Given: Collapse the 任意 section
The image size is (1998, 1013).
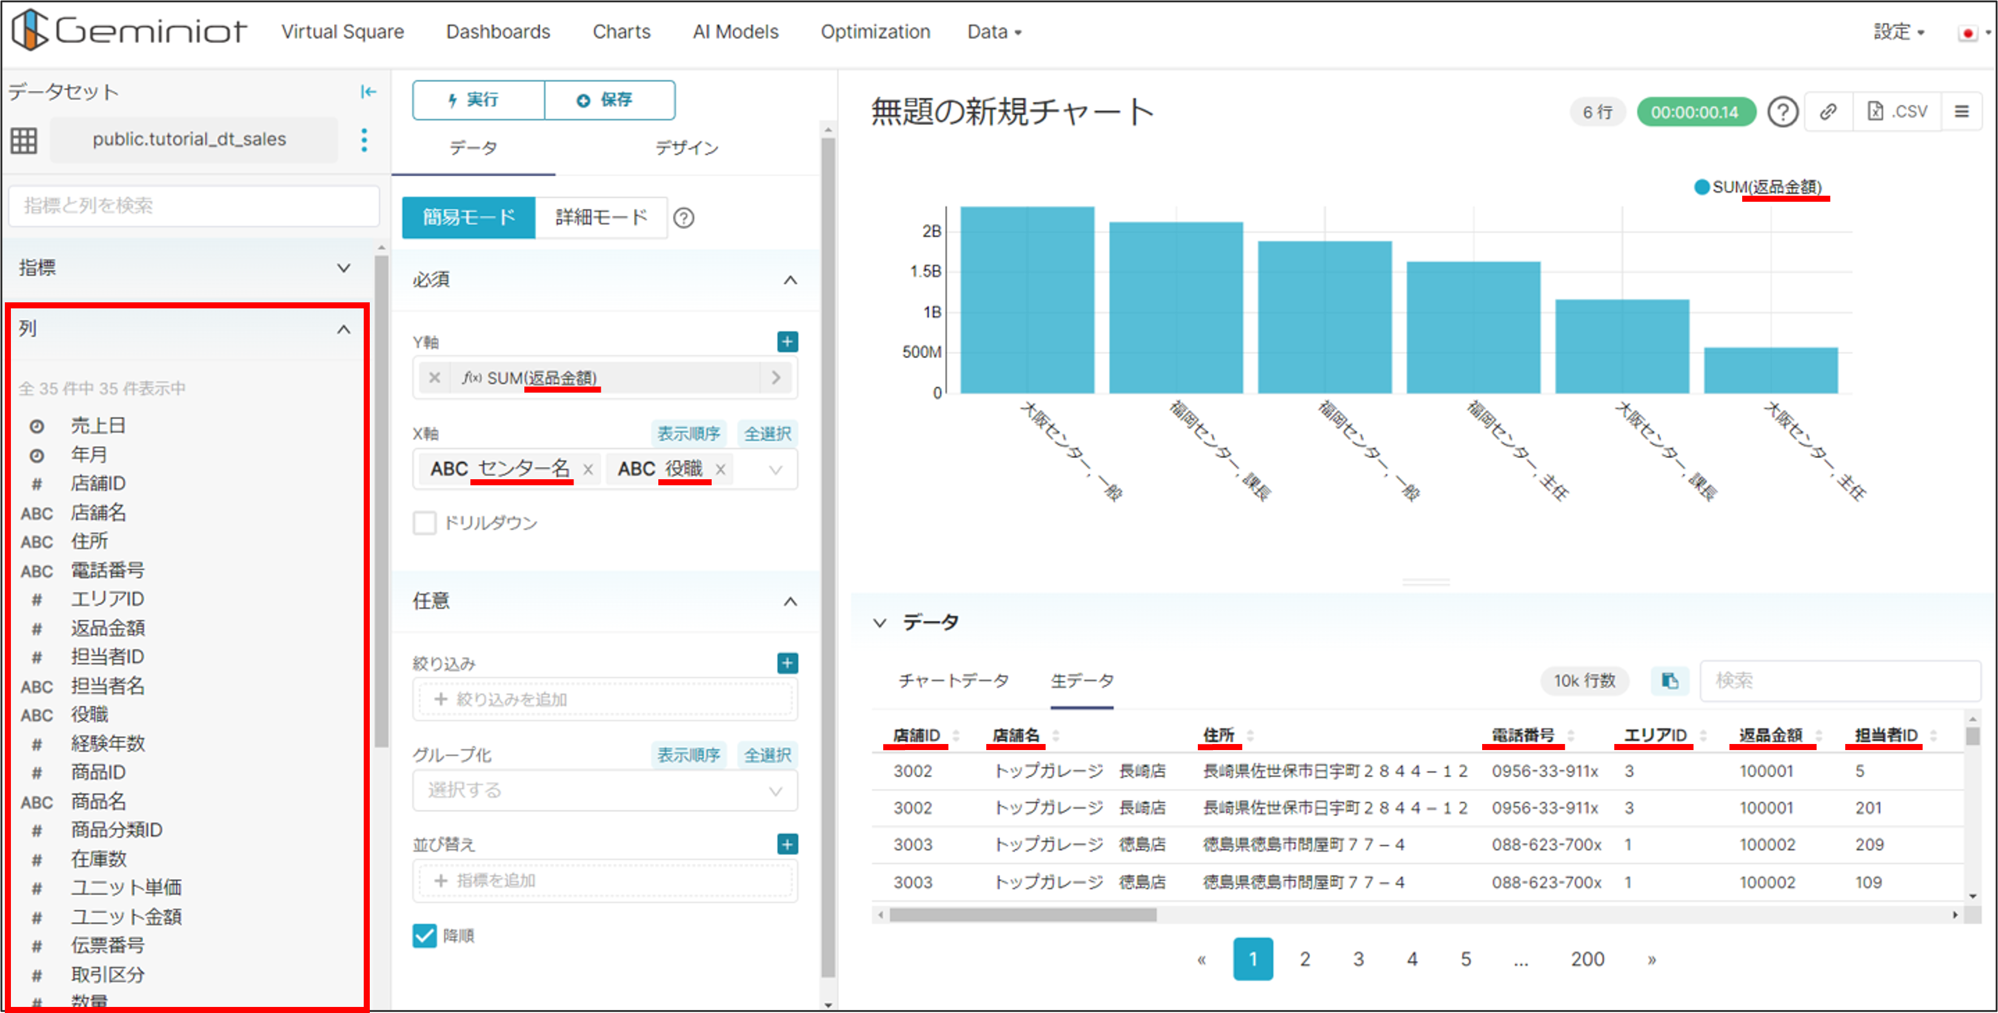Looking at the screenshot, I should coord(790,602).
